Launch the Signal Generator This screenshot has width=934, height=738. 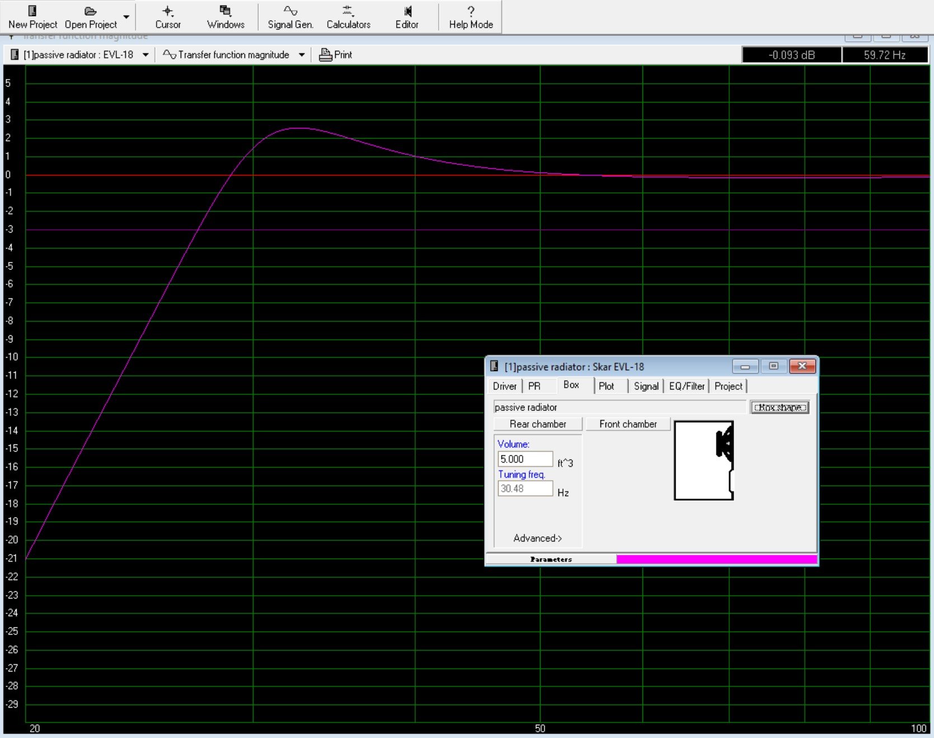click(x=290, y=17)
